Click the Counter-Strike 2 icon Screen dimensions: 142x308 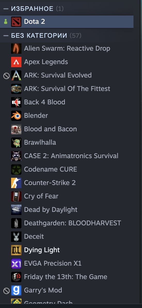pos(16,183)
